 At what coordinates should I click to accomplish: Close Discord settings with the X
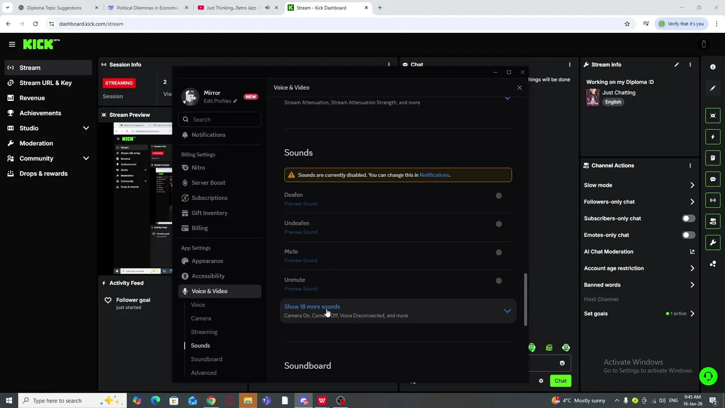[519, 87]
